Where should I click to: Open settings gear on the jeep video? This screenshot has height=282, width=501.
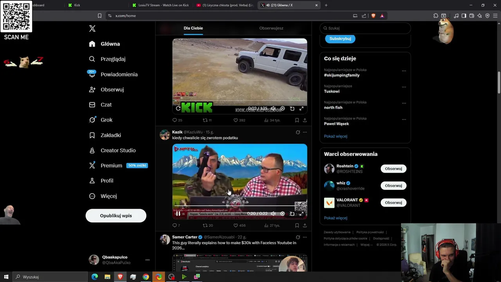coord(283,108)
